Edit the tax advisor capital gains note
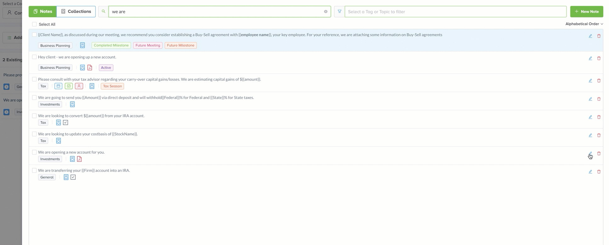Viewport: 609px width, 245px height. pyautogui.click(x=590, y=81)
